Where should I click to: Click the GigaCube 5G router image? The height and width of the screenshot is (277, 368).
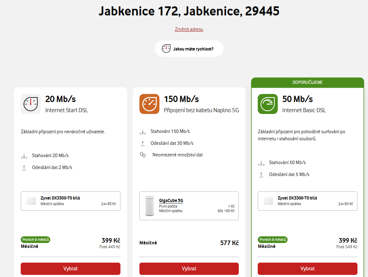pos(149,206)
